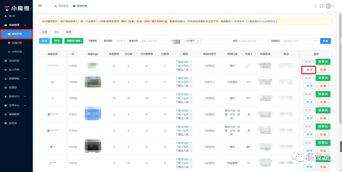Switch to the 禁用 tab

[68, 32]
